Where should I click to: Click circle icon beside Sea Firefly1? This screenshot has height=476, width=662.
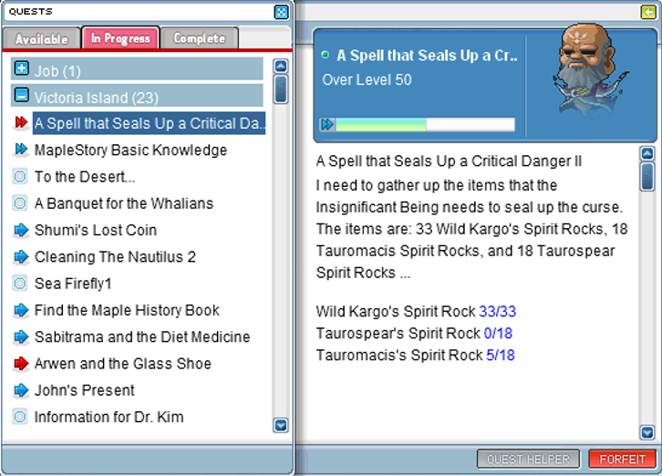[x=20, y=283]
